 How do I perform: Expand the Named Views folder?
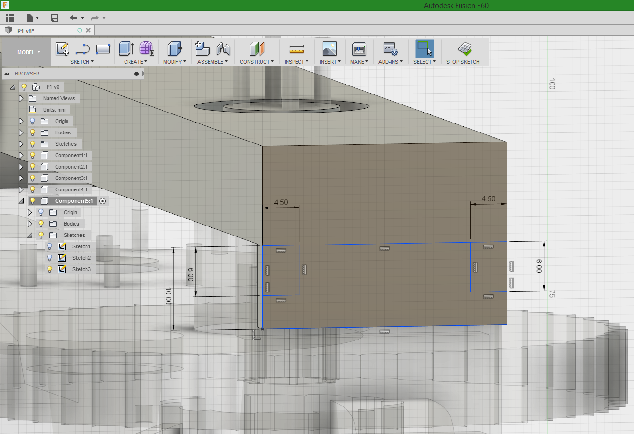21,98
